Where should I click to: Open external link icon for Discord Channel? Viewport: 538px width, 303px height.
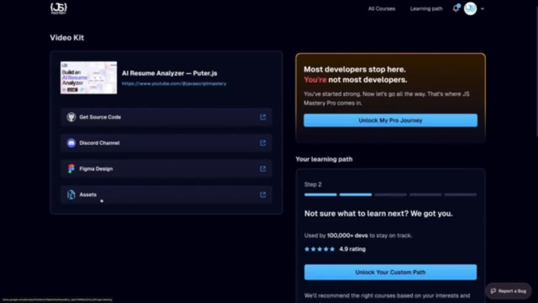(263, 143)
